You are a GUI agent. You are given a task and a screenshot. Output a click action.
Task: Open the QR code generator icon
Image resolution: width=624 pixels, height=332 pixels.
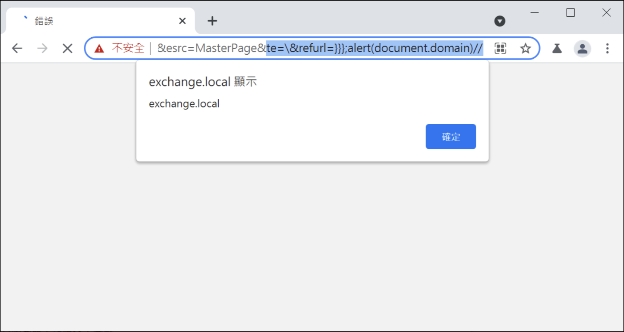[x=500, y=48]
